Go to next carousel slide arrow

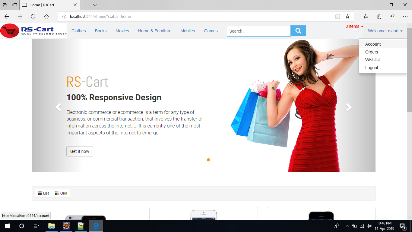click(349, 107)
